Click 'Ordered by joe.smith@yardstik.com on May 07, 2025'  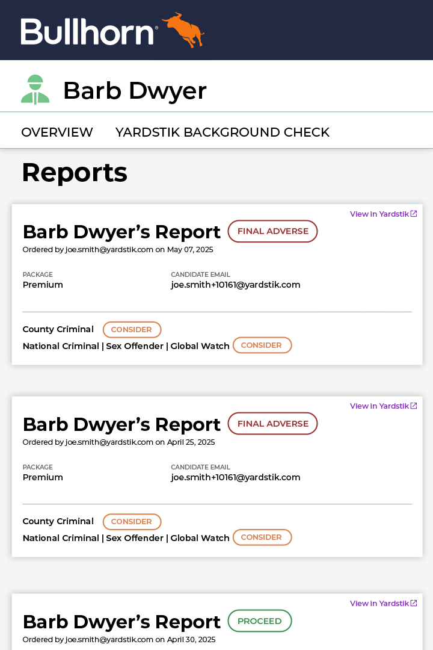click(118, 250)
